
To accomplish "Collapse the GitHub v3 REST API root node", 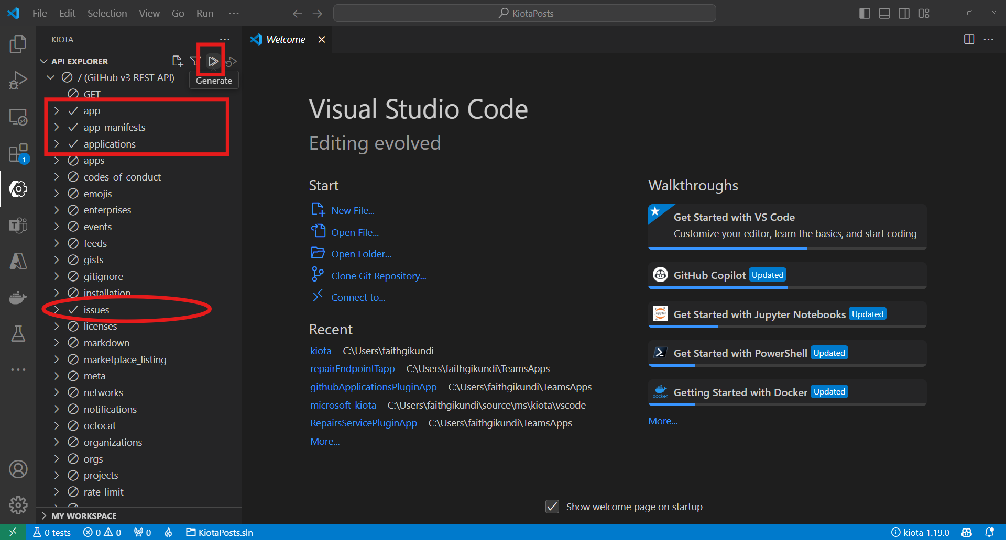I will point(50,77).
